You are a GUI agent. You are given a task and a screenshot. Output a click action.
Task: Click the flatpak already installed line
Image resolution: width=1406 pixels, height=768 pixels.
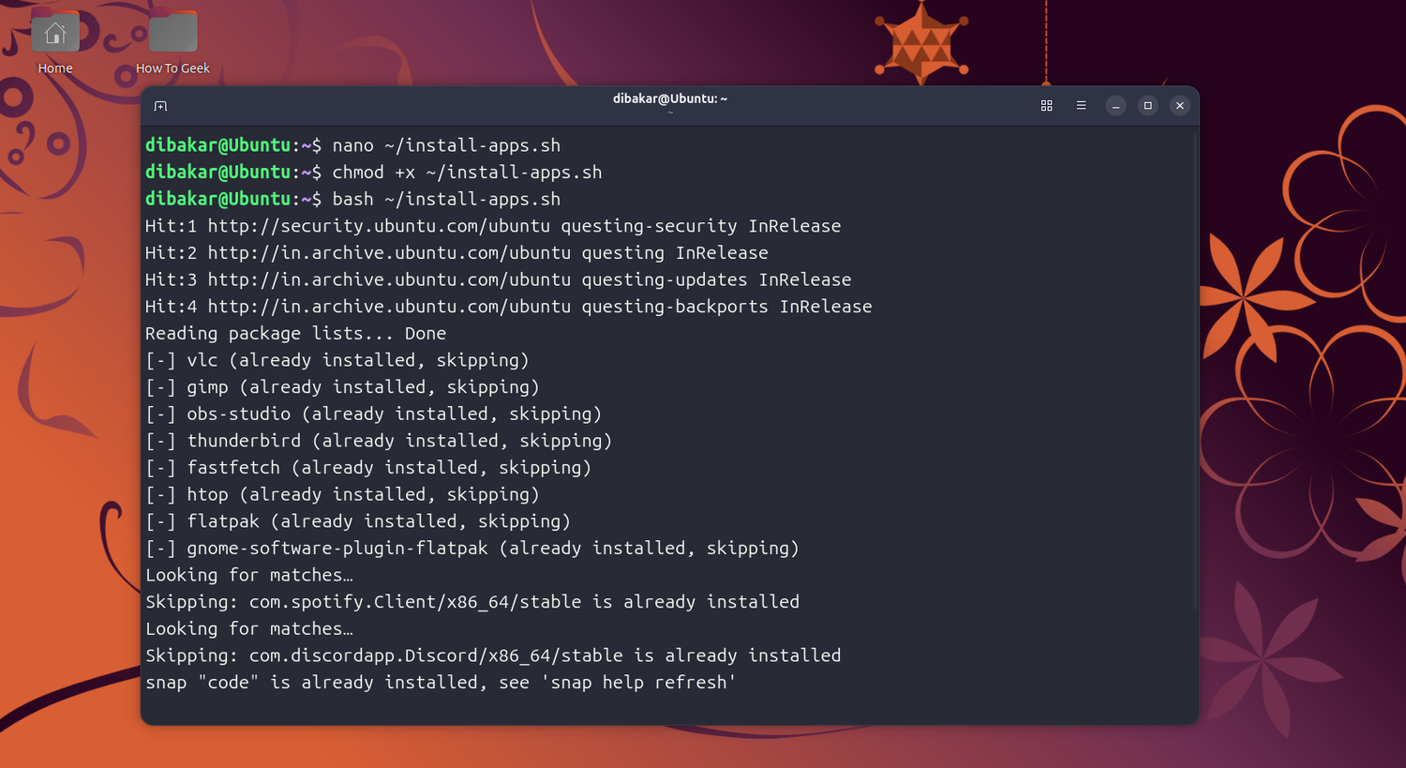coord(358,521)
